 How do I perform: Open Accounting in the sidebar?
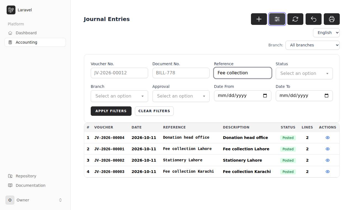point(35,42)
